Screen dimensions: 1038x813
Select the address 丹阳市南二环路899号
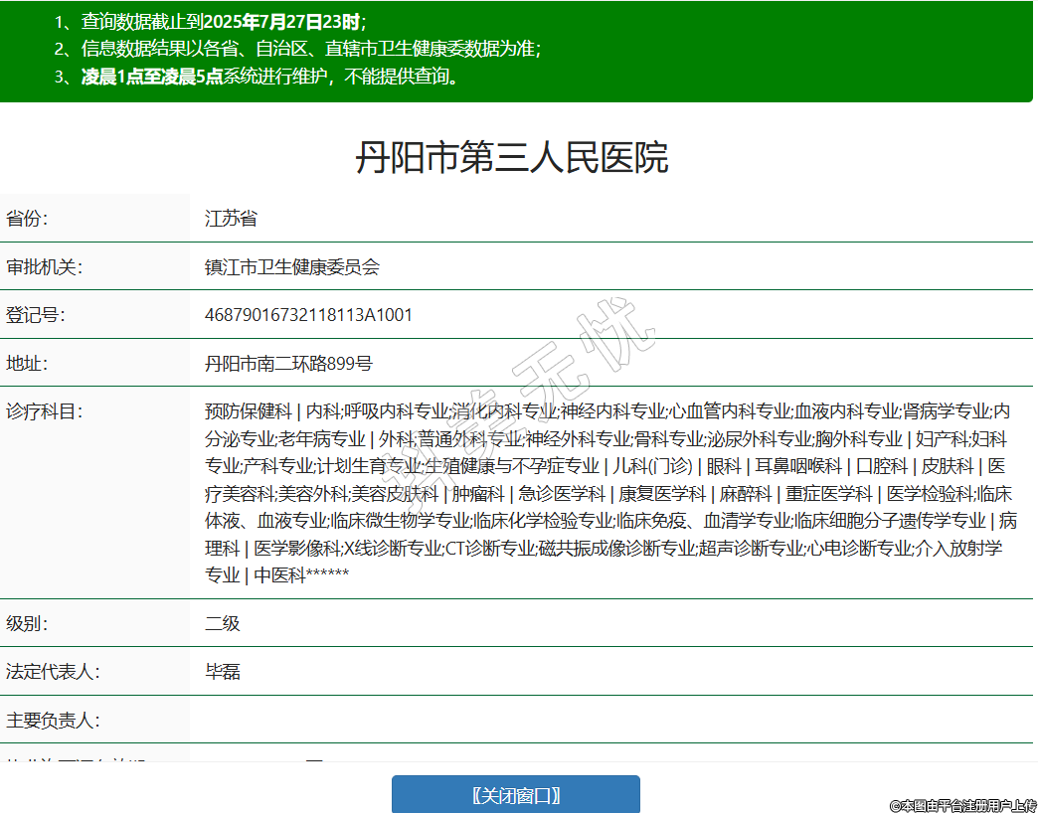(x=288, y=364)
